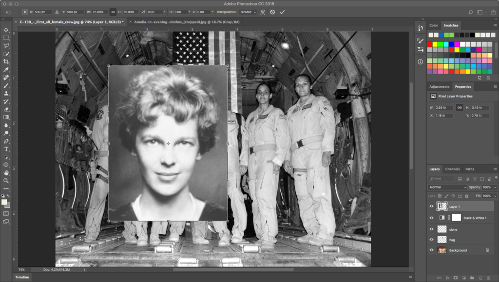Image resolution: width=499 pixels, height=282 pixels.
Task: Hide the flag layer
Action: pyautogui.click(x=431, y=240)
